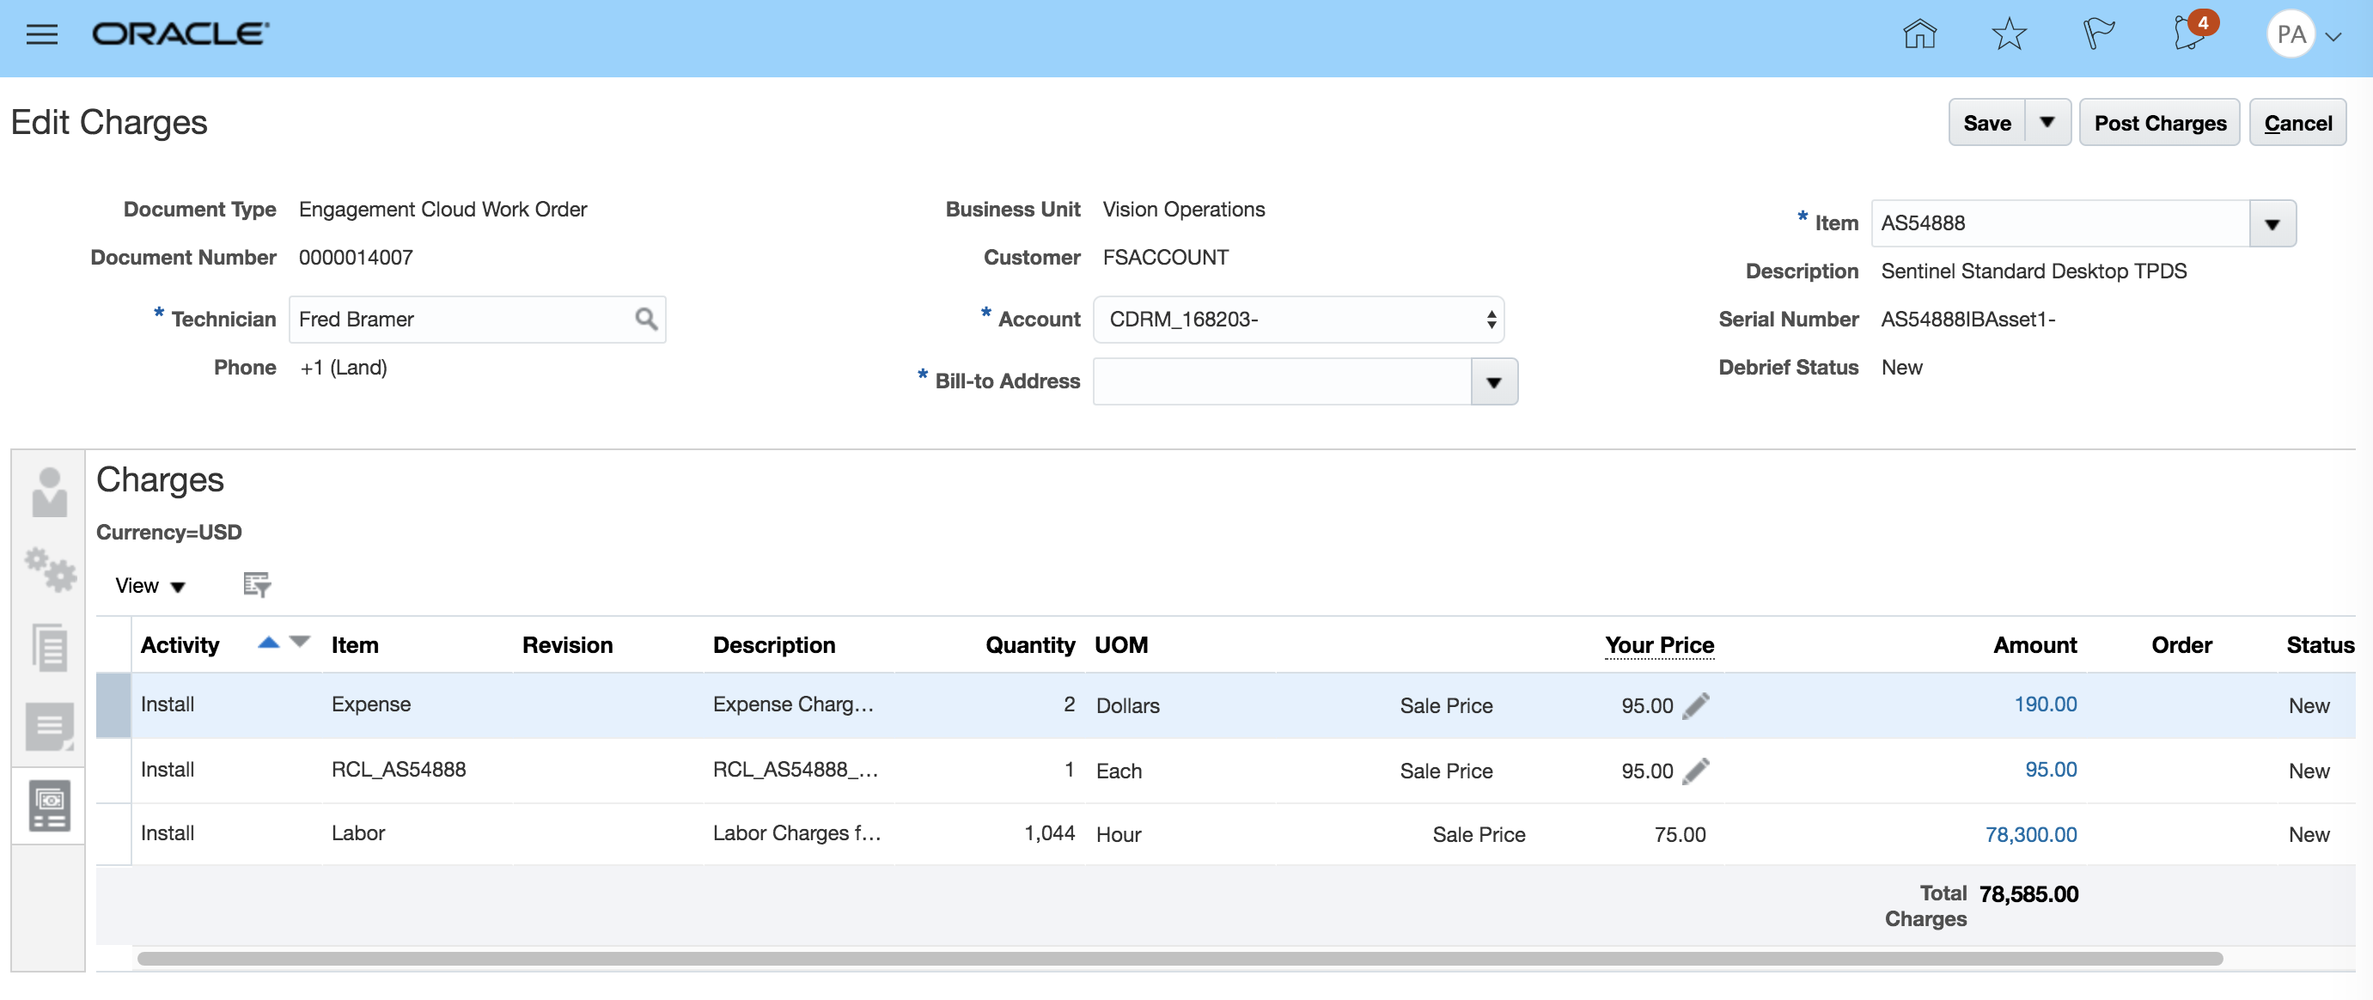This screenshot has width=2373, height=1000.
Task: Open Favorites star icon
Action: coord(2008,35)
